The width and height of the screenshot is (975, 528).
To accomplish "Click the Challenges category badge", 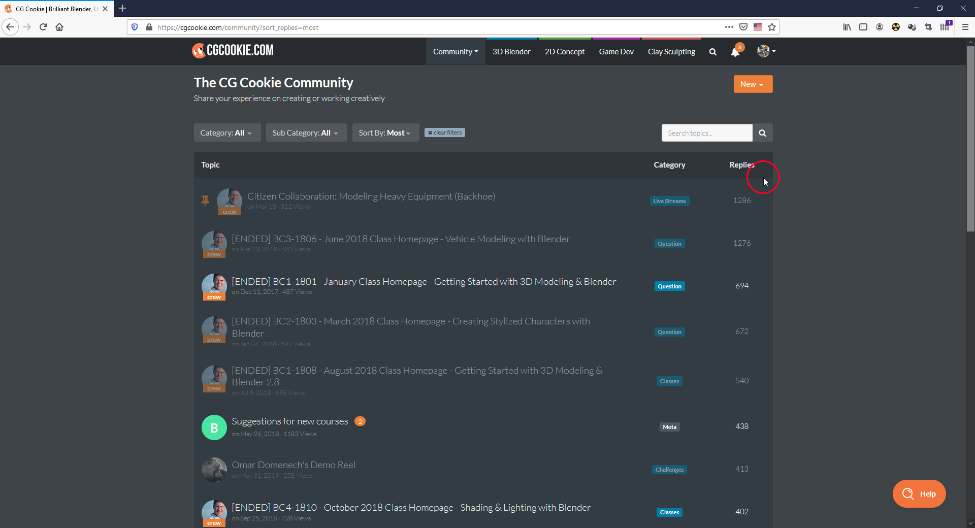I will click(x=669, y=470).
